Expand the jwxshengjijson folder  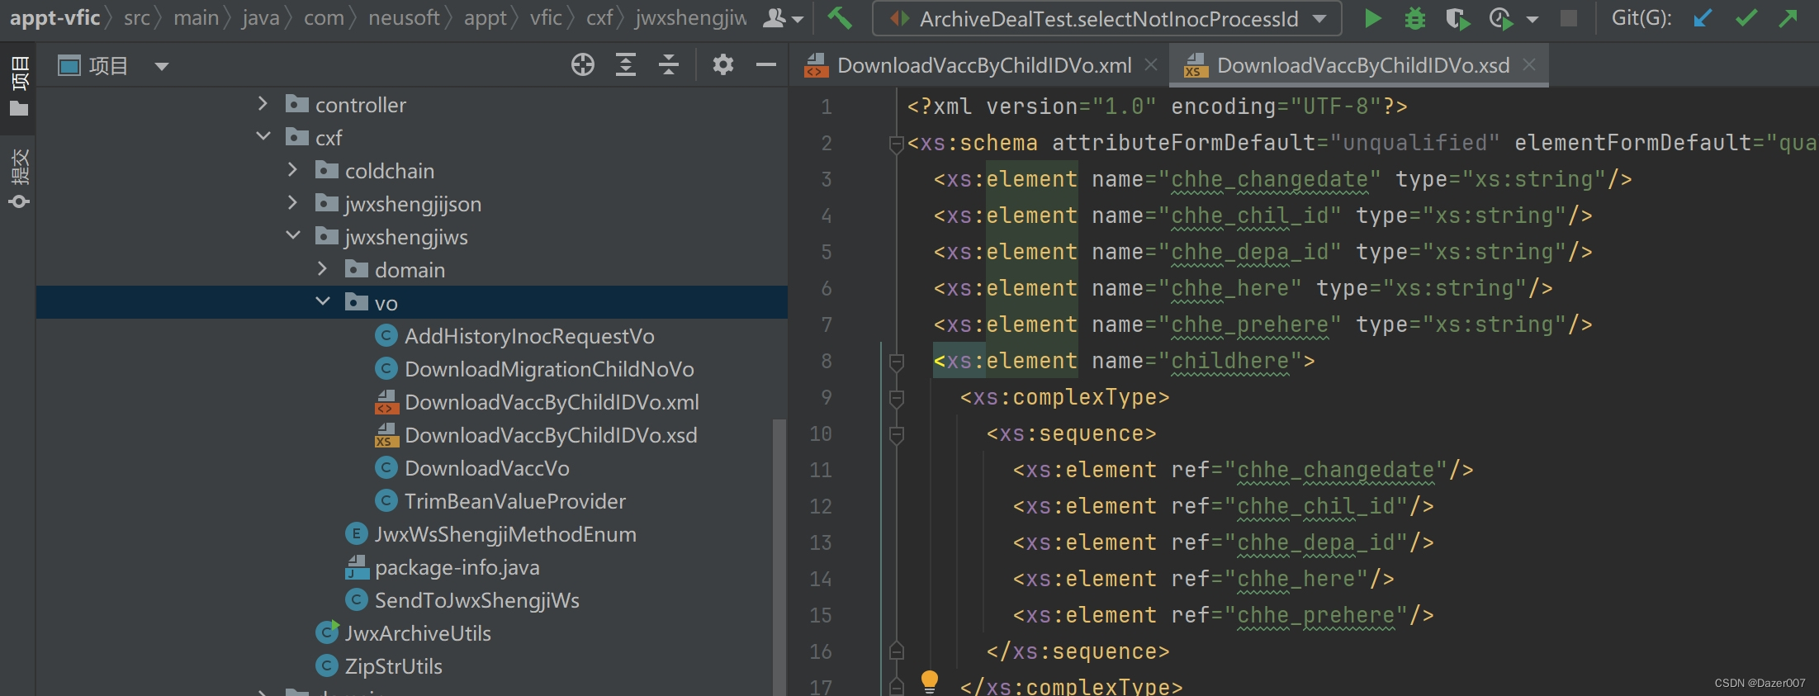pos(292,203)
